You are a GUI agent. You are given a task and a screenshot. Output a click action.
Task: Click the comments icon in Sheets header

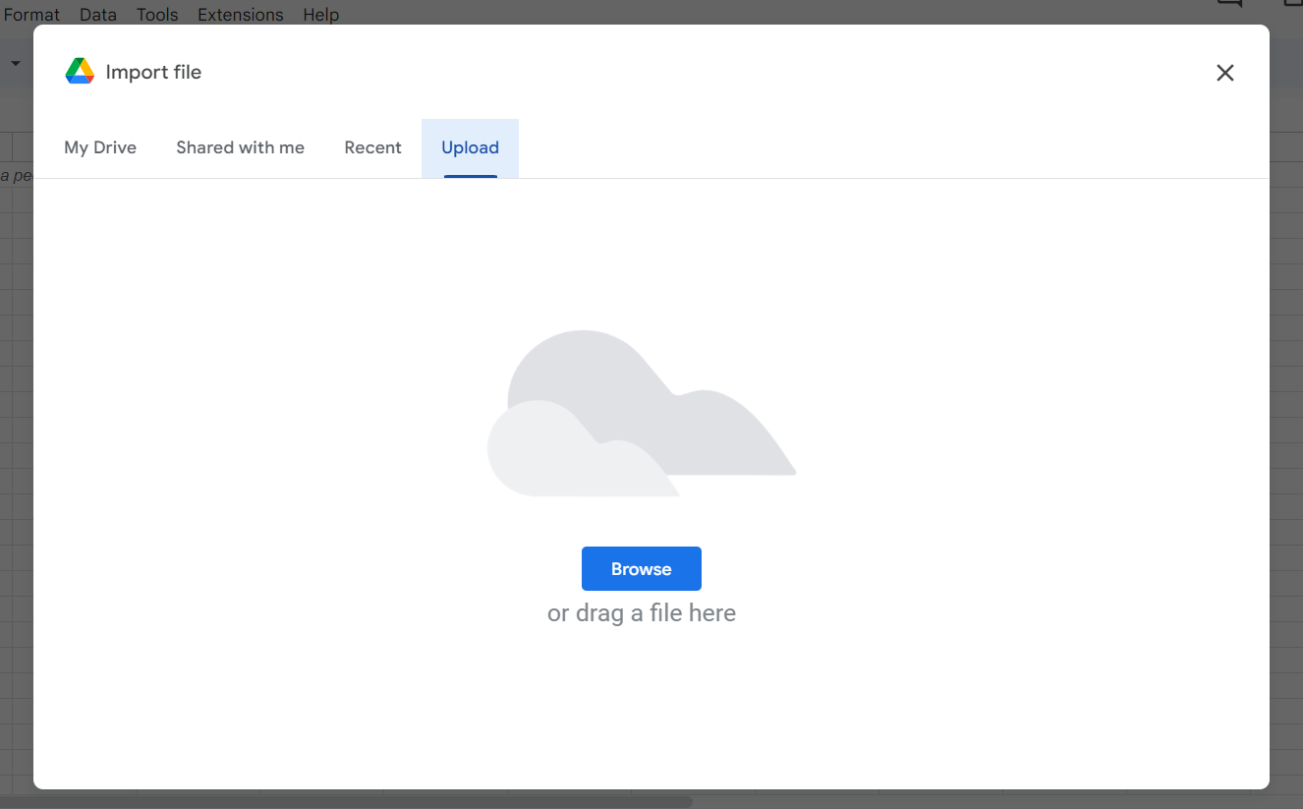pos(1228,4)
